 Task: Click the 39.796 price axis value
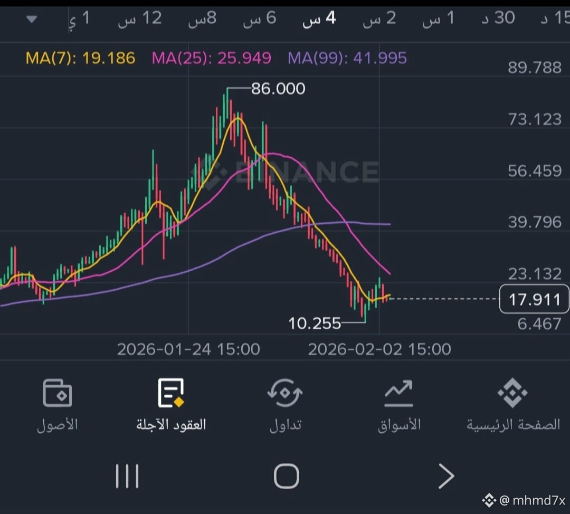[x=534, y=222]
